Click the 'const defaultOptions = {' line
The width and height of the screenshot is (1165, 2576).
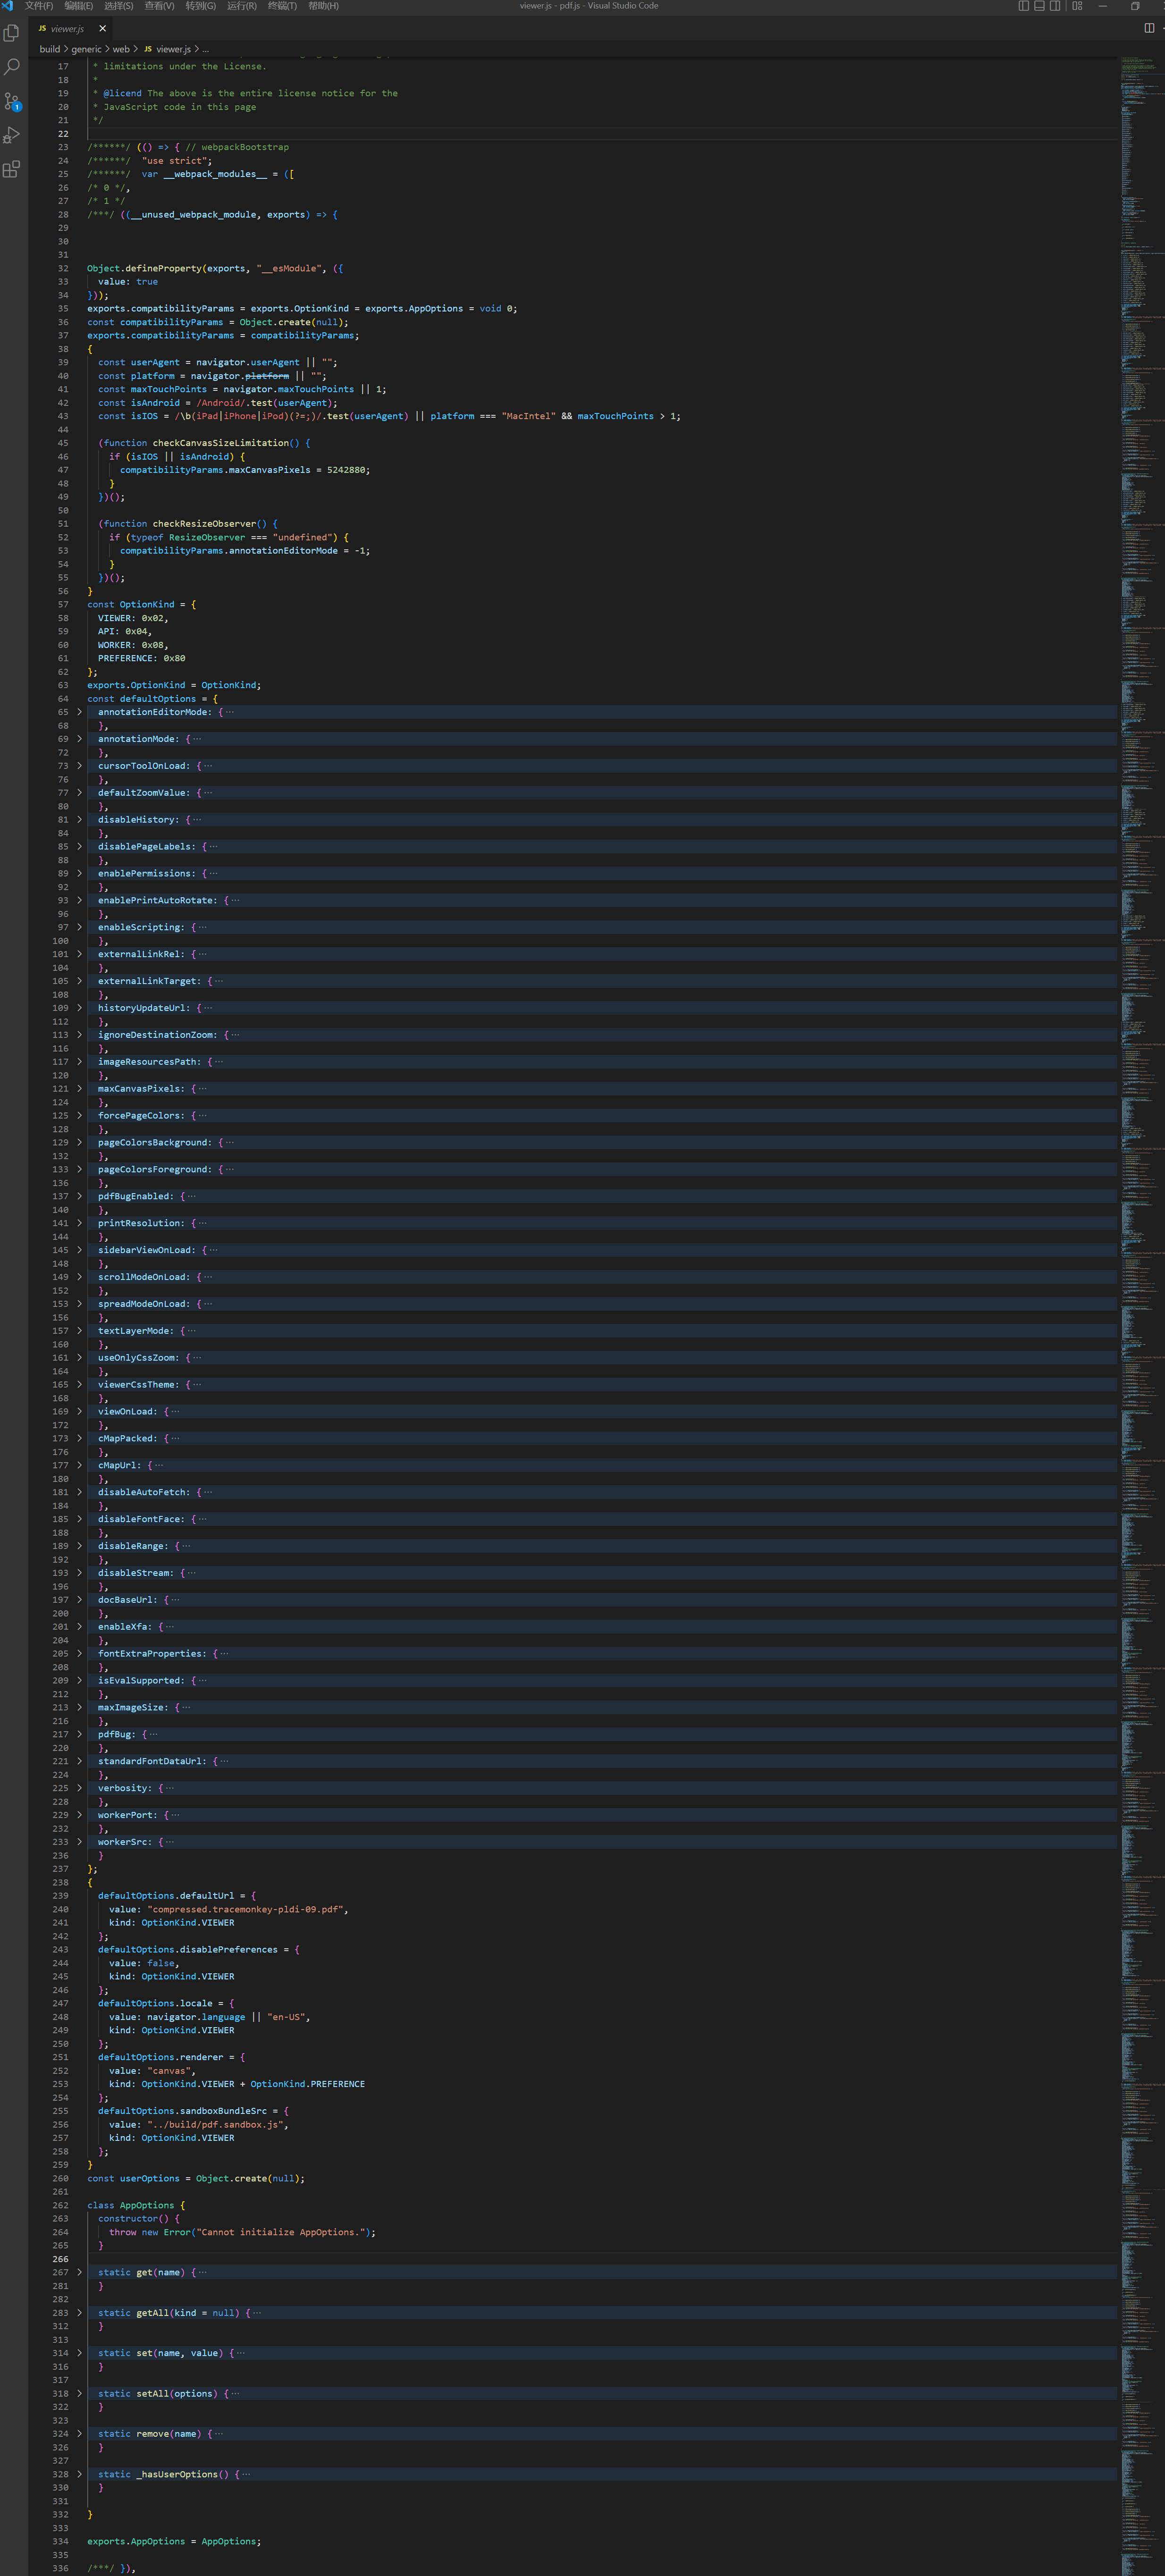click(152, 699)
